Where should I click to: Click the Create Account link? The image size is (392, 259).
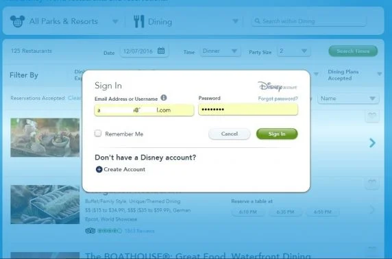pyautogui.click(x=124, y=169)
